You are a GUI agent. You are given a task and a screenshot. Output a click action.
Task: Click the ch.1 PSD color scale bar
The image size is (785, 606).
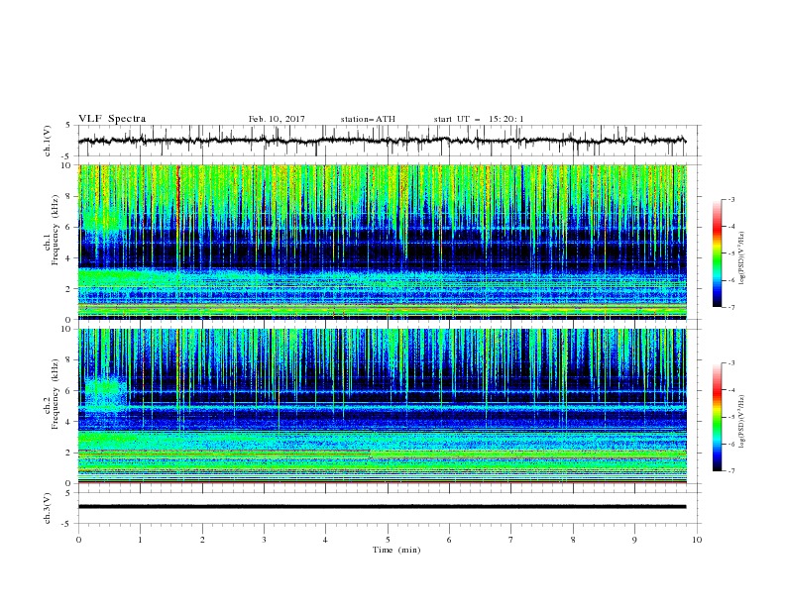click(x=717, y=253)
